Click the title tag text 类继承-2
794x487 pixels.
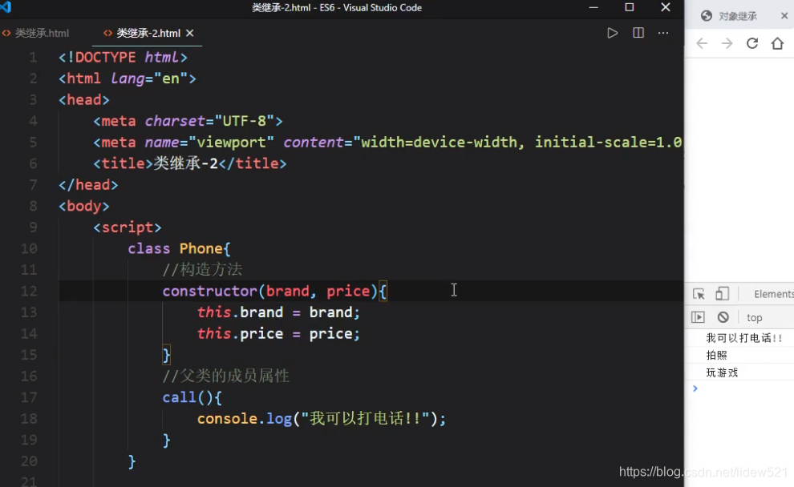click(x=186, y=163)
